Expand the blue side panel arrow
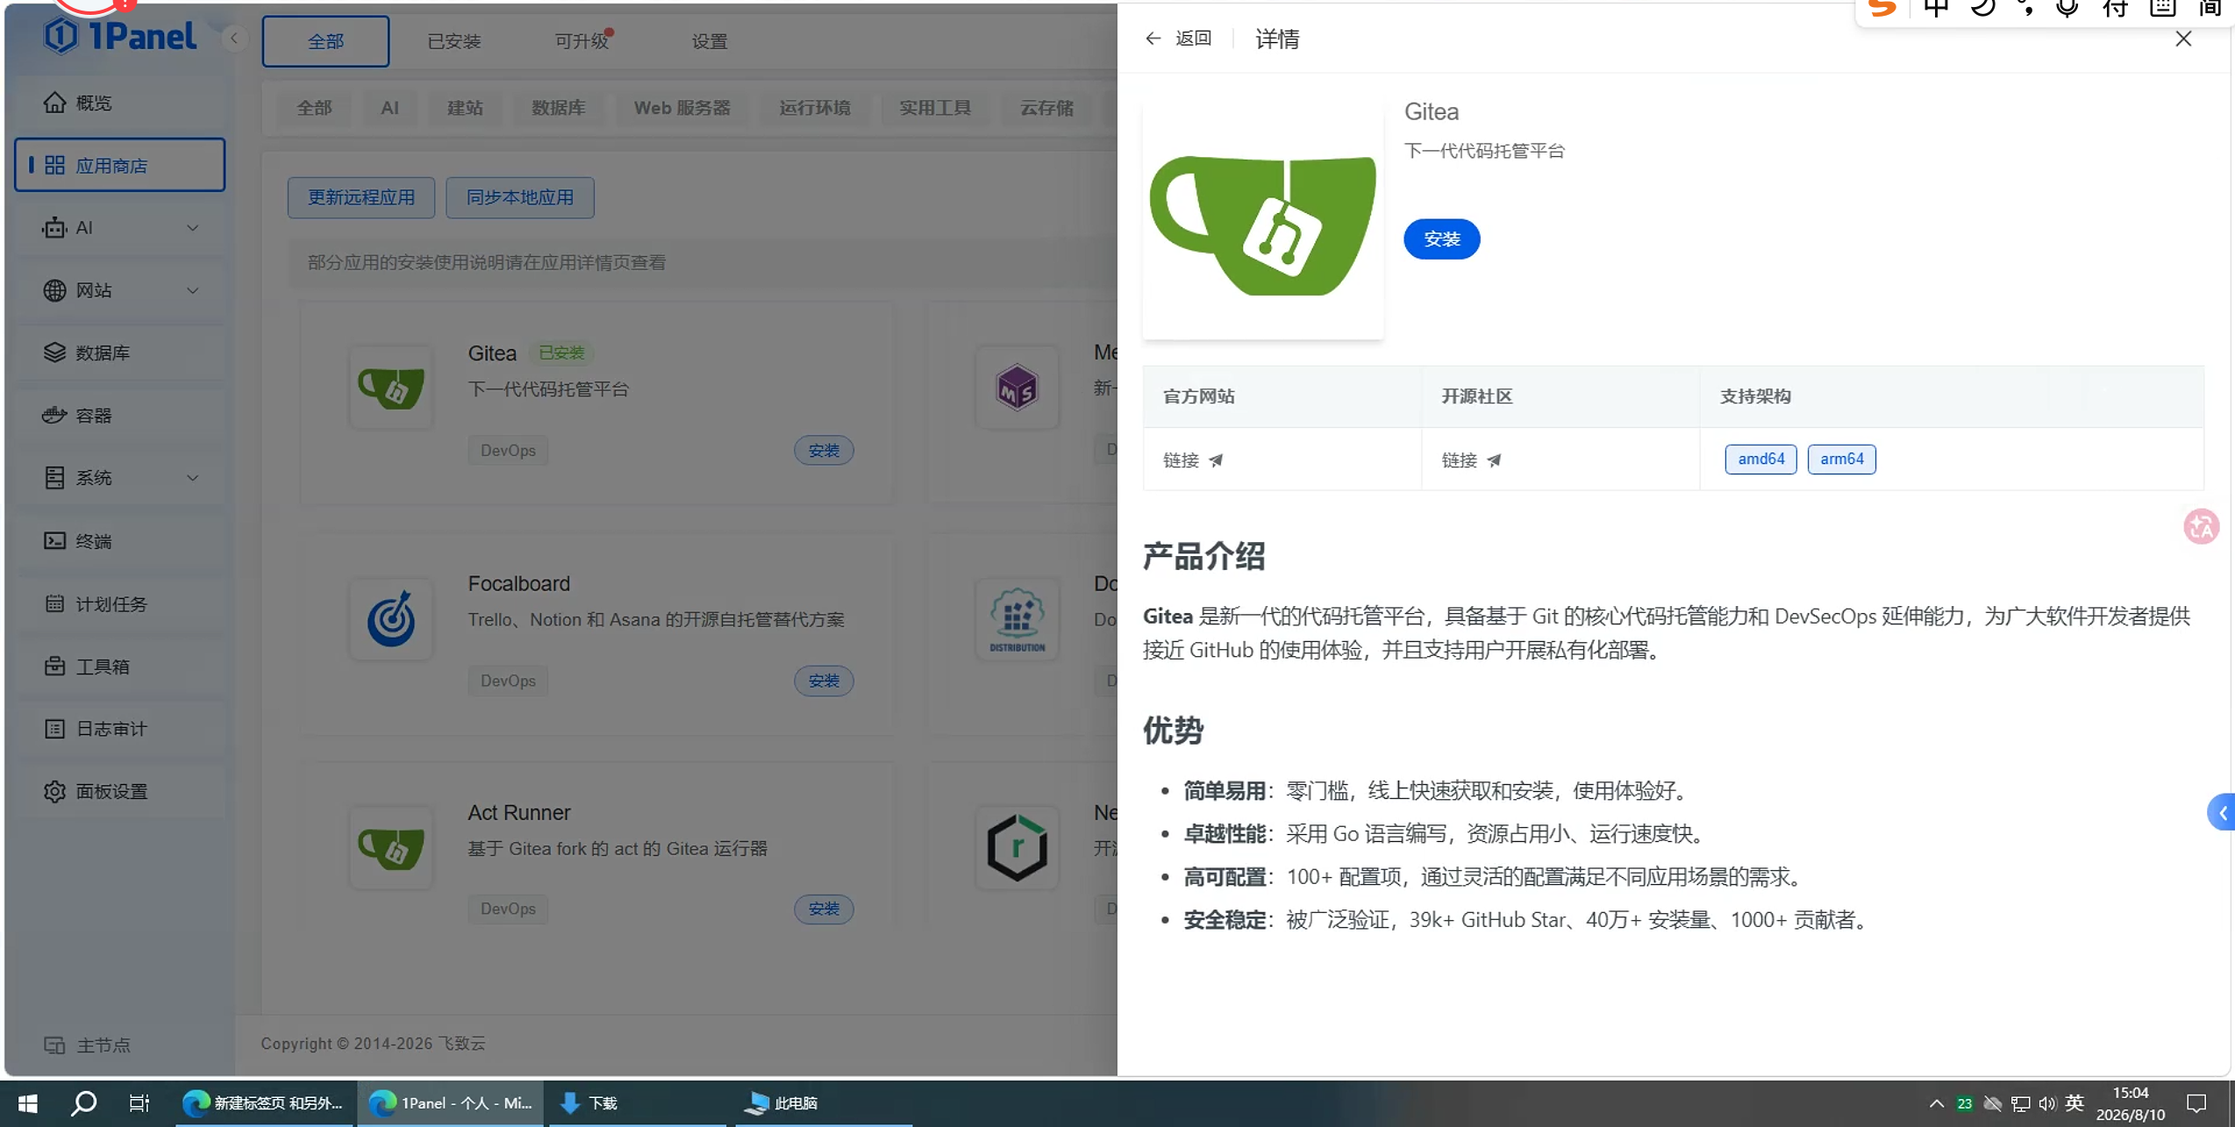The height and width of the screenshot is (1127, 2235). [x=2222, y=813]
